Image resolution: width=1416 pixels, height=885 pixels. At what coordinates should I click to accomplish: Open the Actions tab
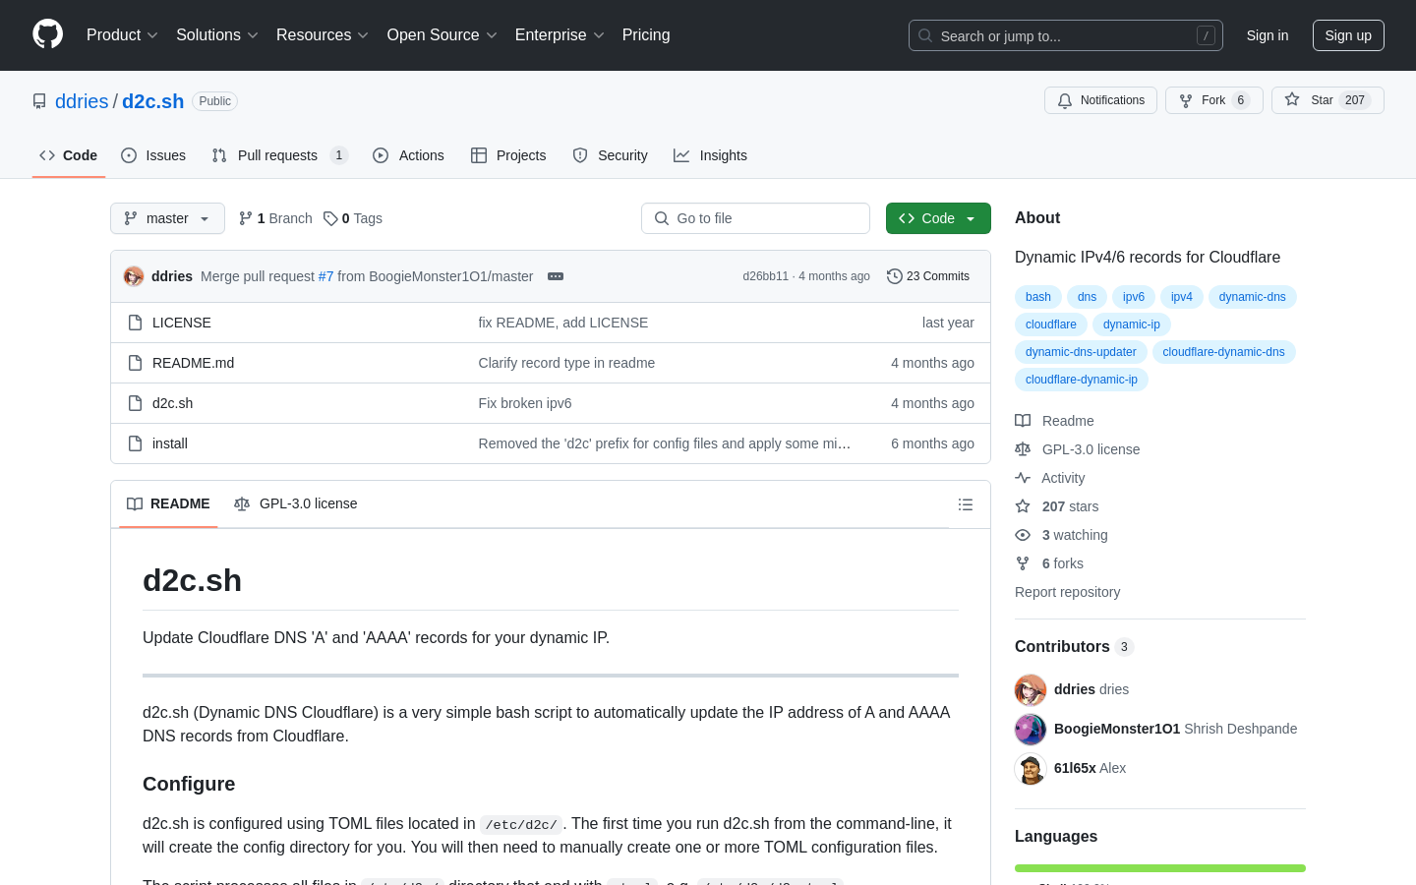coord(408,155)
